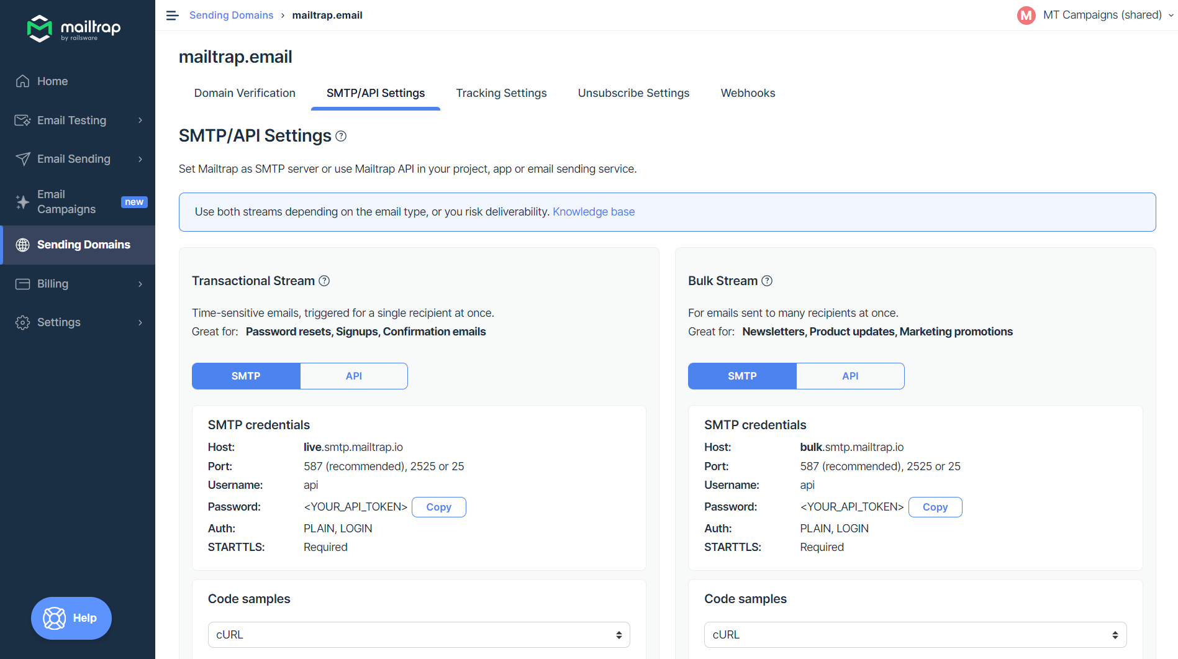1178x659 pixels.
Task: Copy the Transactional Stream password token
Action: coord(438,507)
